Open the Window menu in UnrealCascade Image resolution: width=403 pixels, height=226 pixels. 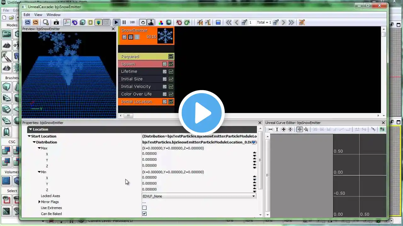click(x=54, y=15)
